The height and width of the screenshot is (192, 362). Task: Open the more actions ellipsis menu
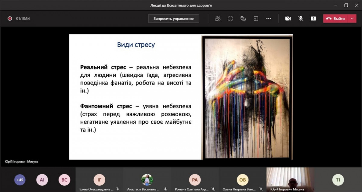pos(268,19)
